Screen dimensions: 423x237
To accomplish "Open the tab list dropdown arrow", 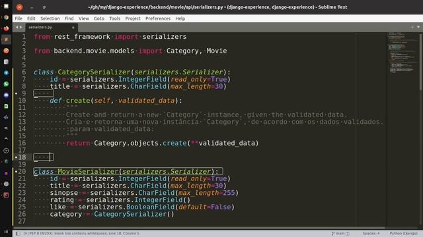I will point(418,27).
